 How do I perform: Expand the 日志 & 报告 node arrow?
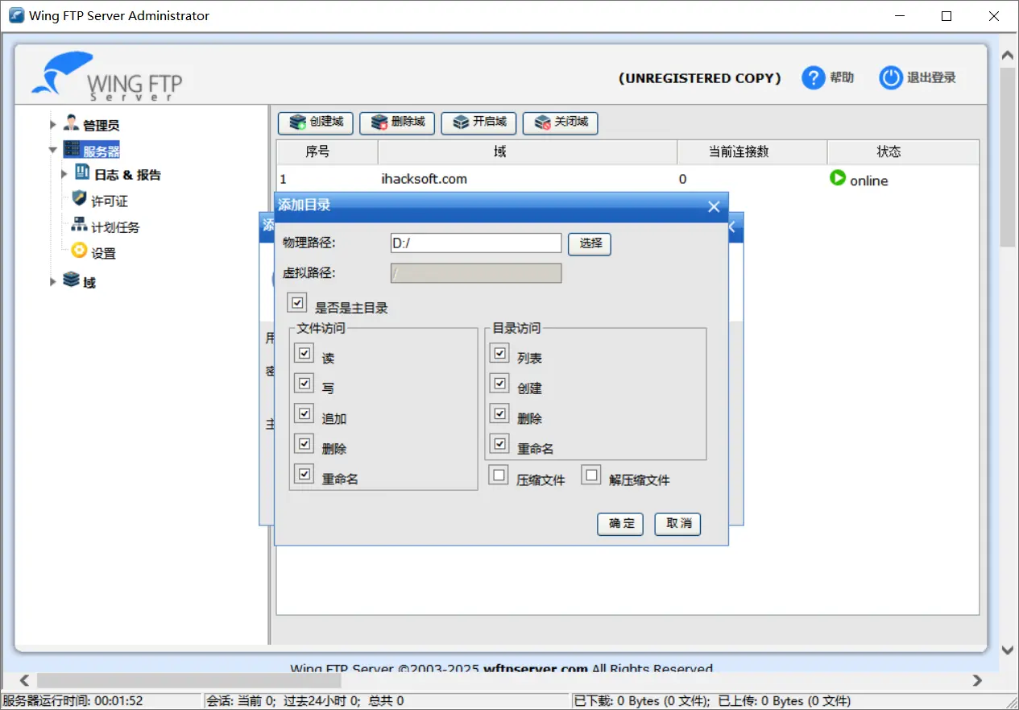pos(64,174)
